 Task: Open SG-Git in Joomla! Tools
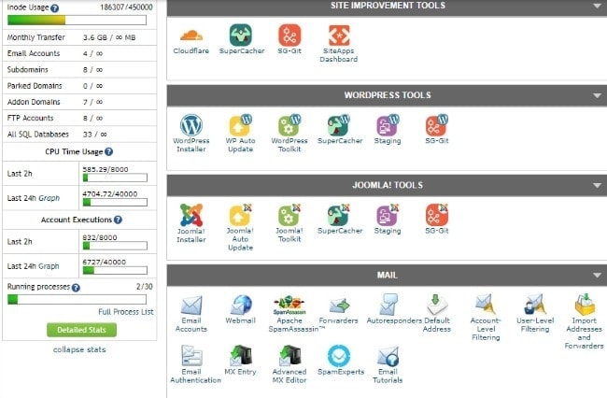(437, 220)
